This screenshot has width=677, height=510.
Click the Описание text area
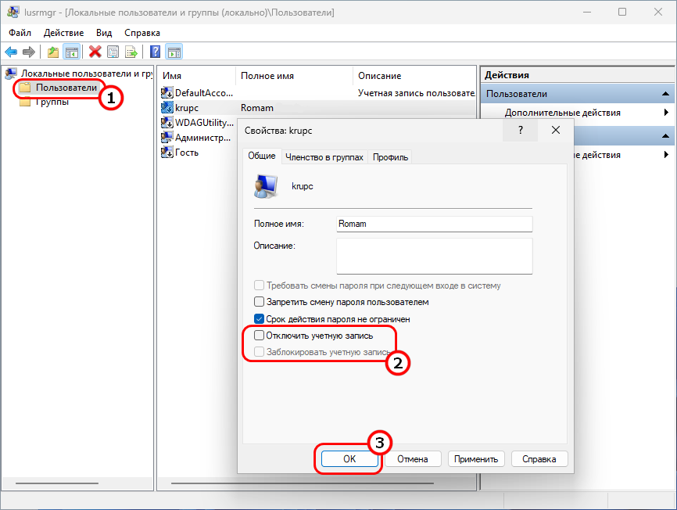(x=435, y=256)
